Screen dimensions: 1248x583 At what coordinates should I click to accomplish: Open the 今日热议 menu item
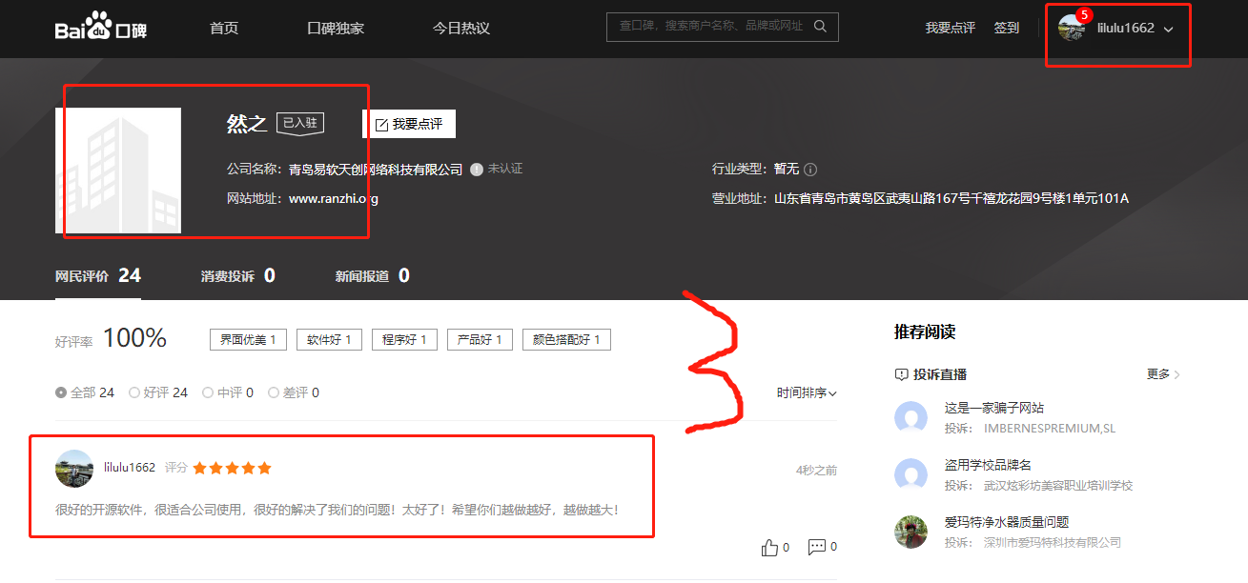(461, 28)
